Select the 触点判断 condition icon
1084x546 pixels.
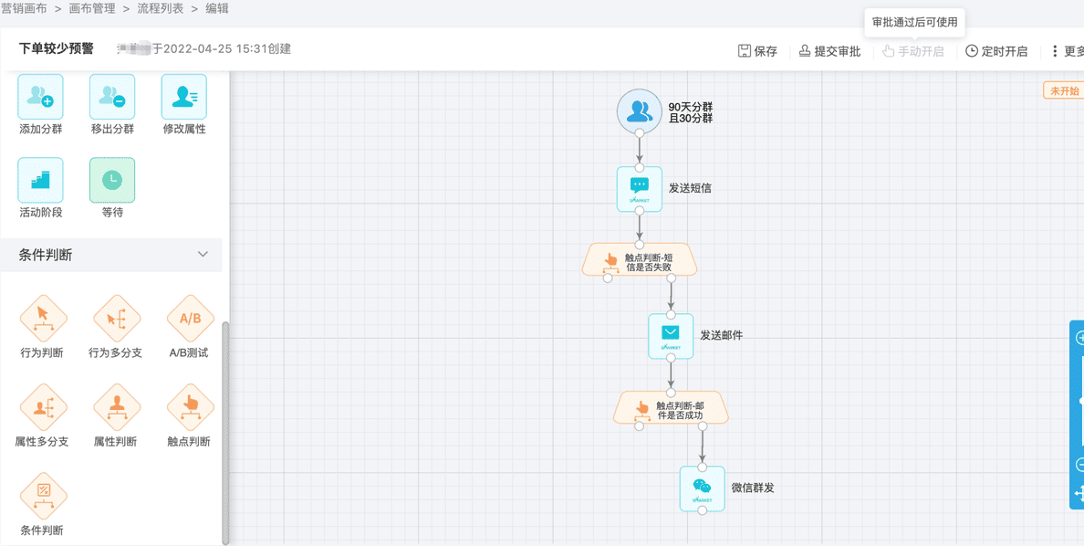(190, 407)
